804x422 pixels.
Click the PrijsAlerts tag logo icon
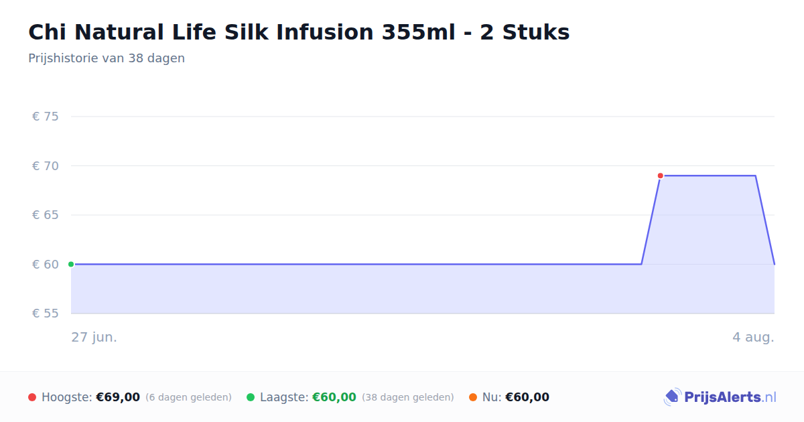tap(672, 397)
